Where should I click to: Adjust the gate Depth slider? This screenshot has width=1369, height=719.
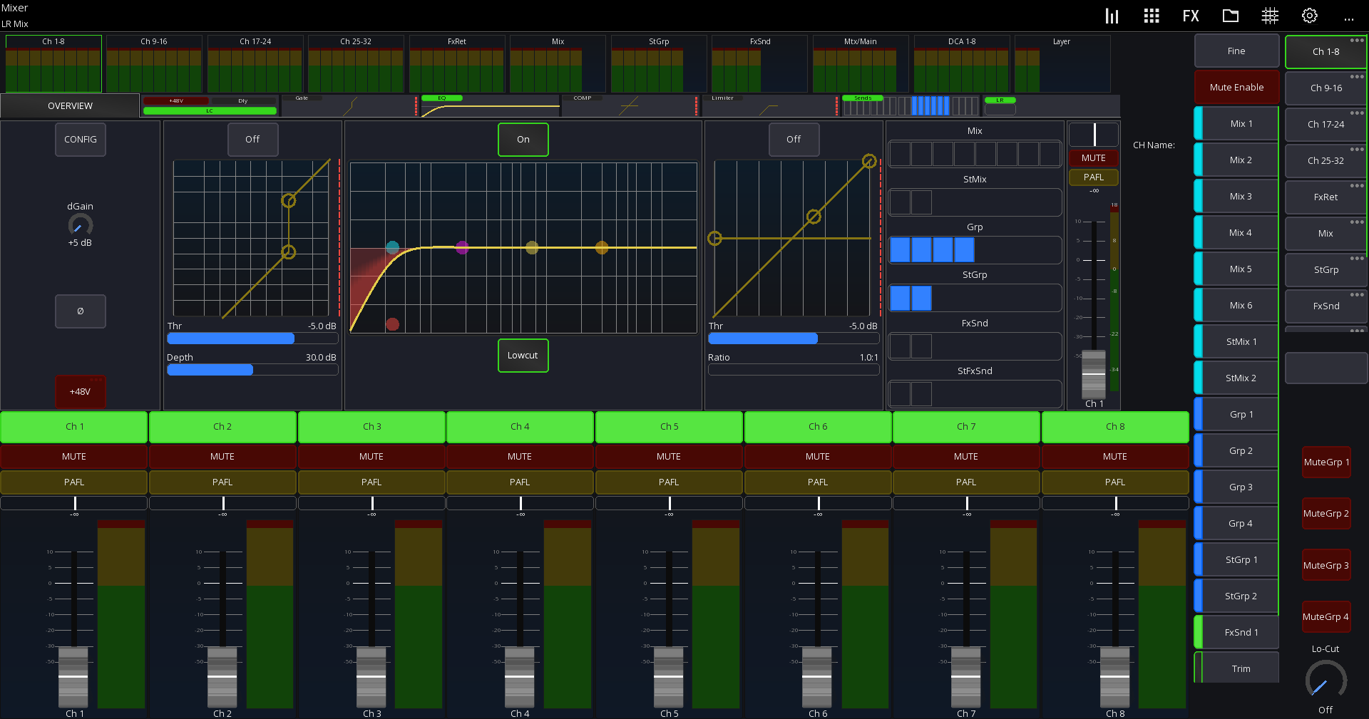tap(252, 370)
